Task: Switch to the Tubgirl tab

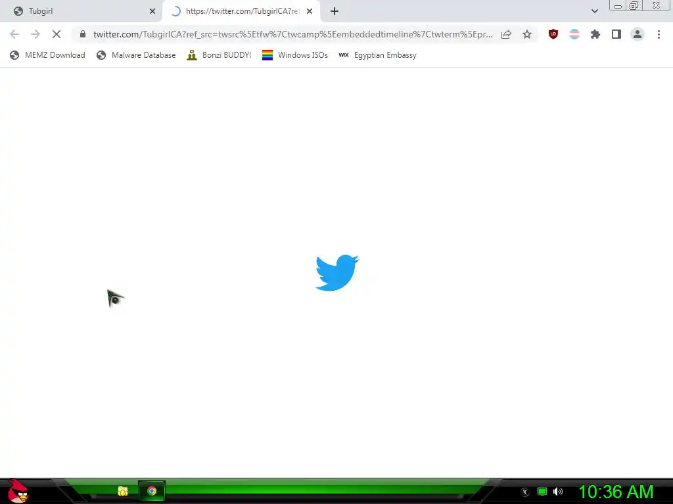Action: pyautogui.click(x=81, y=11)
